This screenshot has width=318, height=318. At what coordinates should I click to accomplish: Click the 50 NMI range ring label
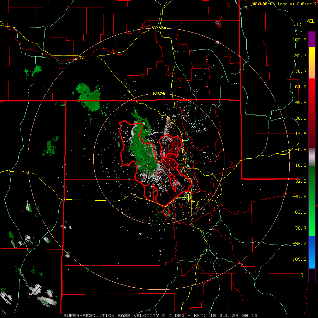click(x=159, y=94)
